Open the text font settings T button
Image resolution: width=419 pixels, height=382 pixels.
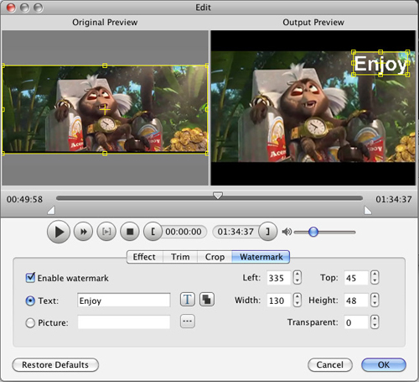pos(188,300)
